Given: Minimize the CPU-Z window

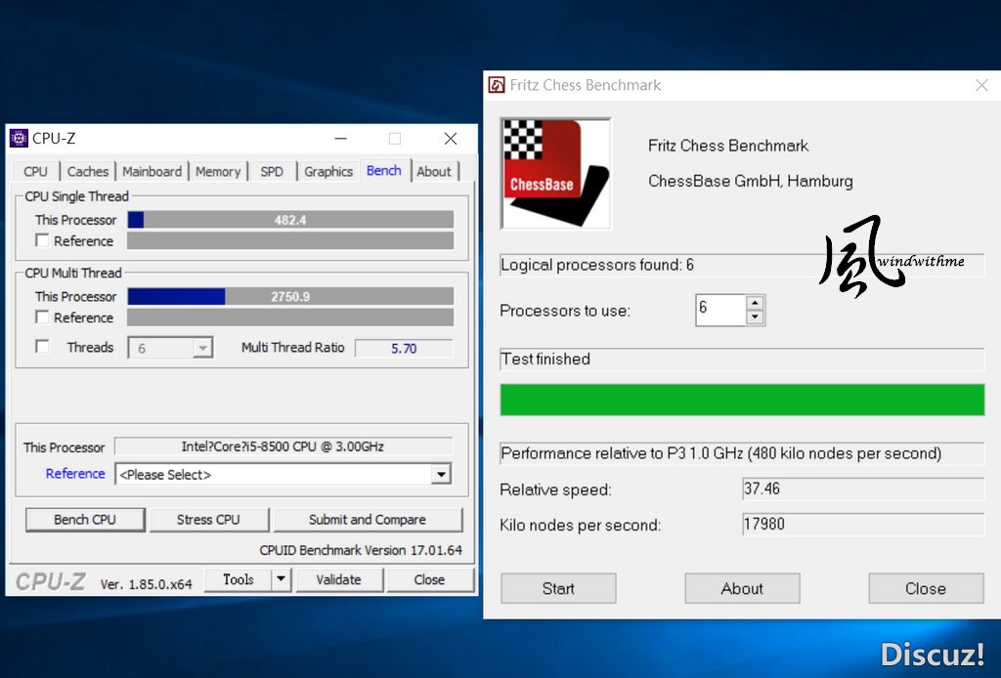Looking at the screenshot, I should pos(340,139).
